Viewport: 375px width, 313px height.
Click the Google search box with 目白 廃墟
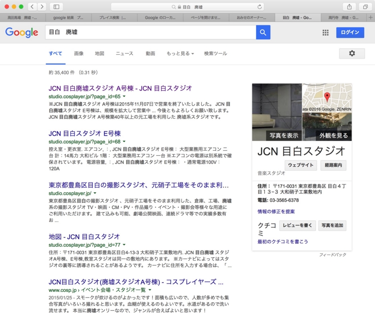coord(150,32)
